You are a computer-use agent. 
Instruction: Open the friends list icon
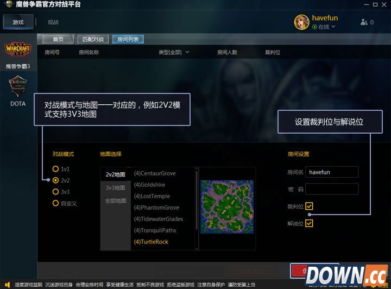[x=364, y=22]
